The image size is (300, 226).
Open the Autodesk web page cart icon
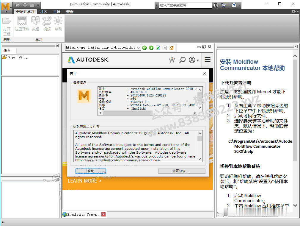click(172, 60)
